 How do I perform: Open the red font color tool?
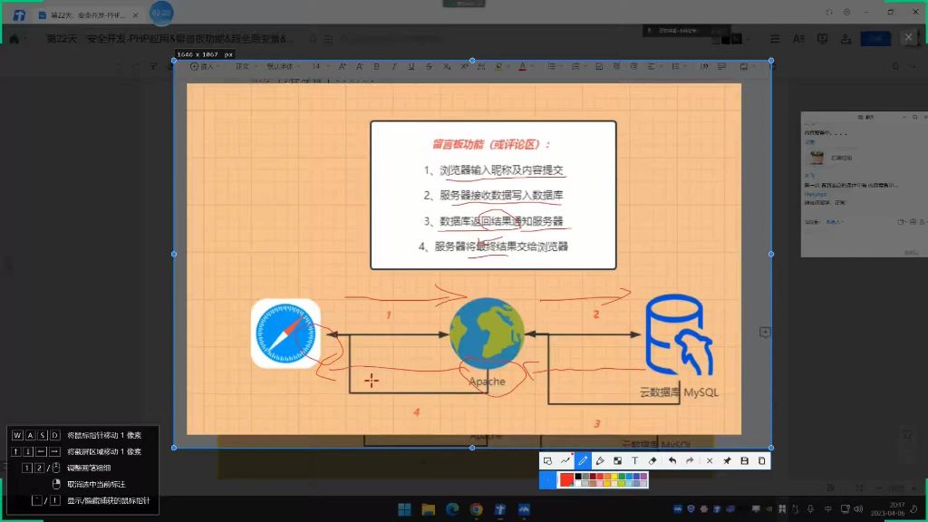click(x=523, y=67)
